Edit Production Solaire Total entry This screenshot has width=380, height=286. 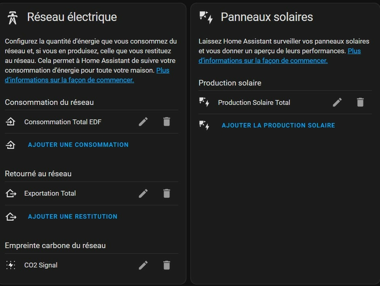pyautogui.click(x=337, y=102)
